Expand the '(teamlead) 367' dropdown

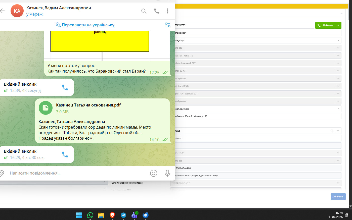(x=338, y=63)
